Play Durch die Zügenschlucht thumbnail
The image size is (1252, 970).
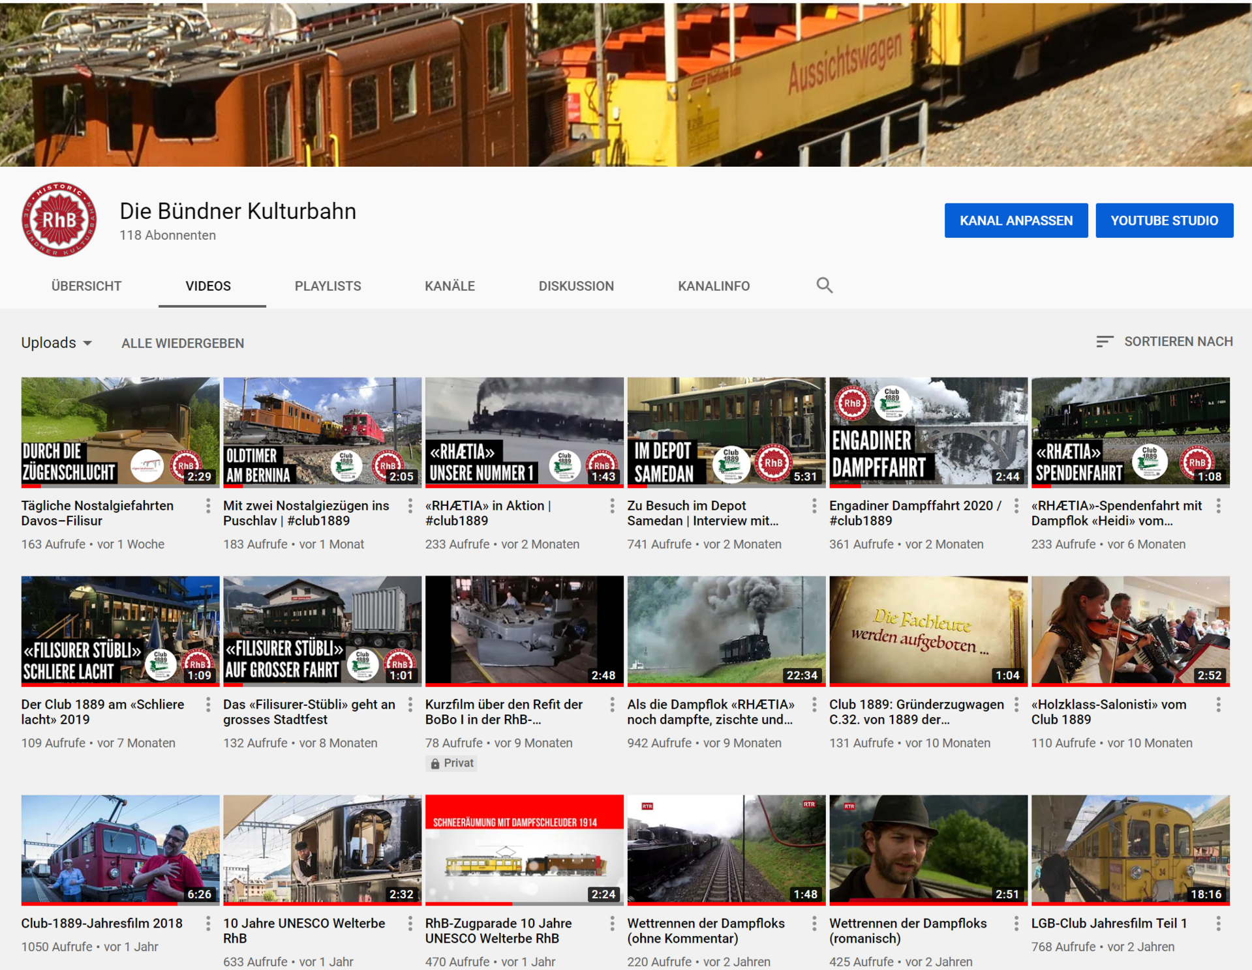[120, 432]
